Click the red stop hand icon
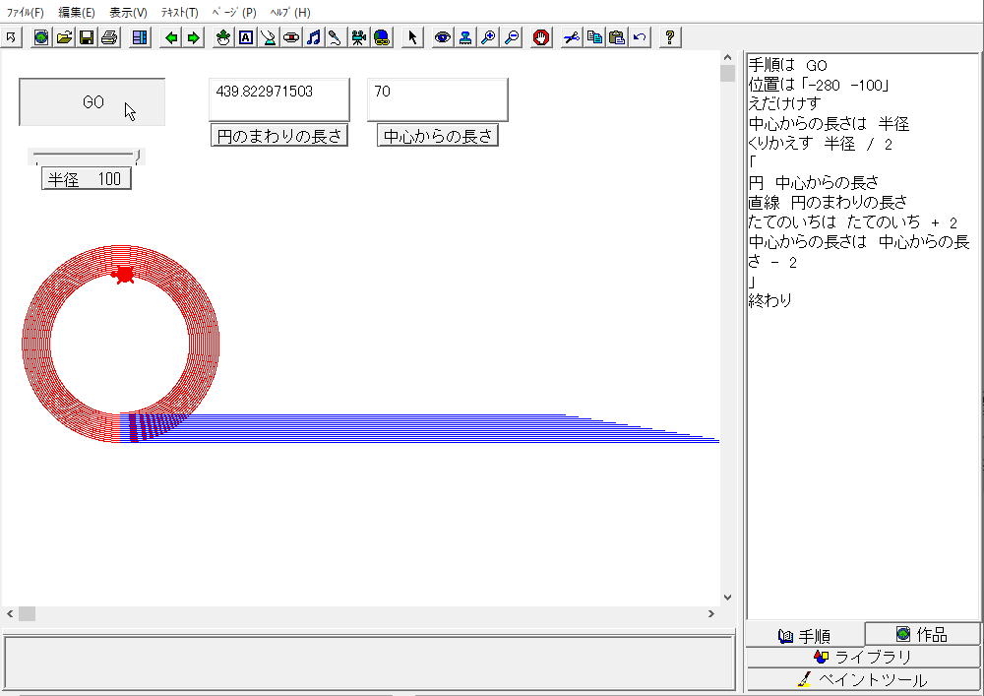 coord(541,37)
